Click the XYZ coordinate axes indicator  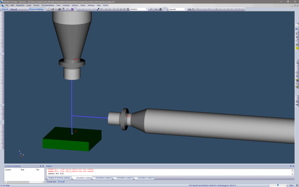pyautogui.click(x=21, y=153)
